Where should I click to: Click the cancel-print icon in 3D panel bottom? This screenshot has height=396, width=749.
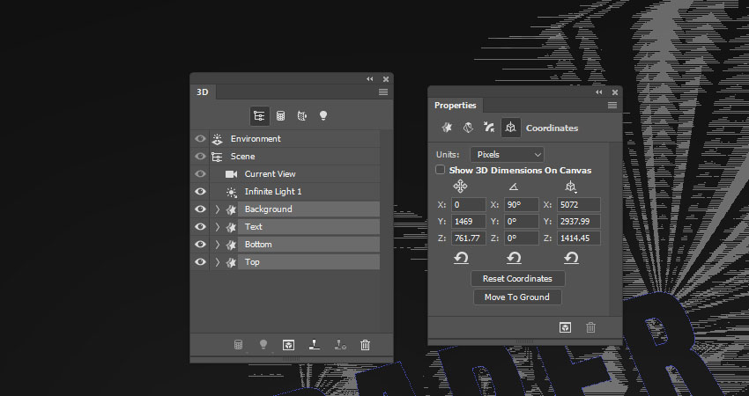[340, 344]
